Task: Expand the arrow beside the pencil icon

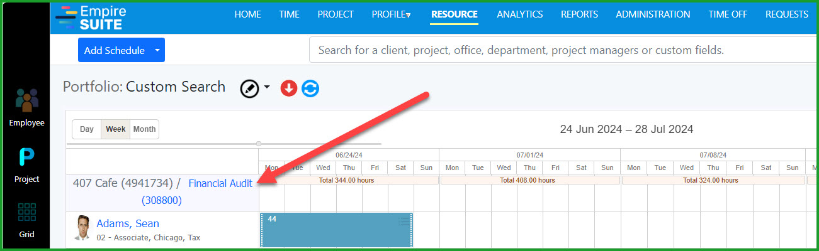Action: tap(267, 88)
